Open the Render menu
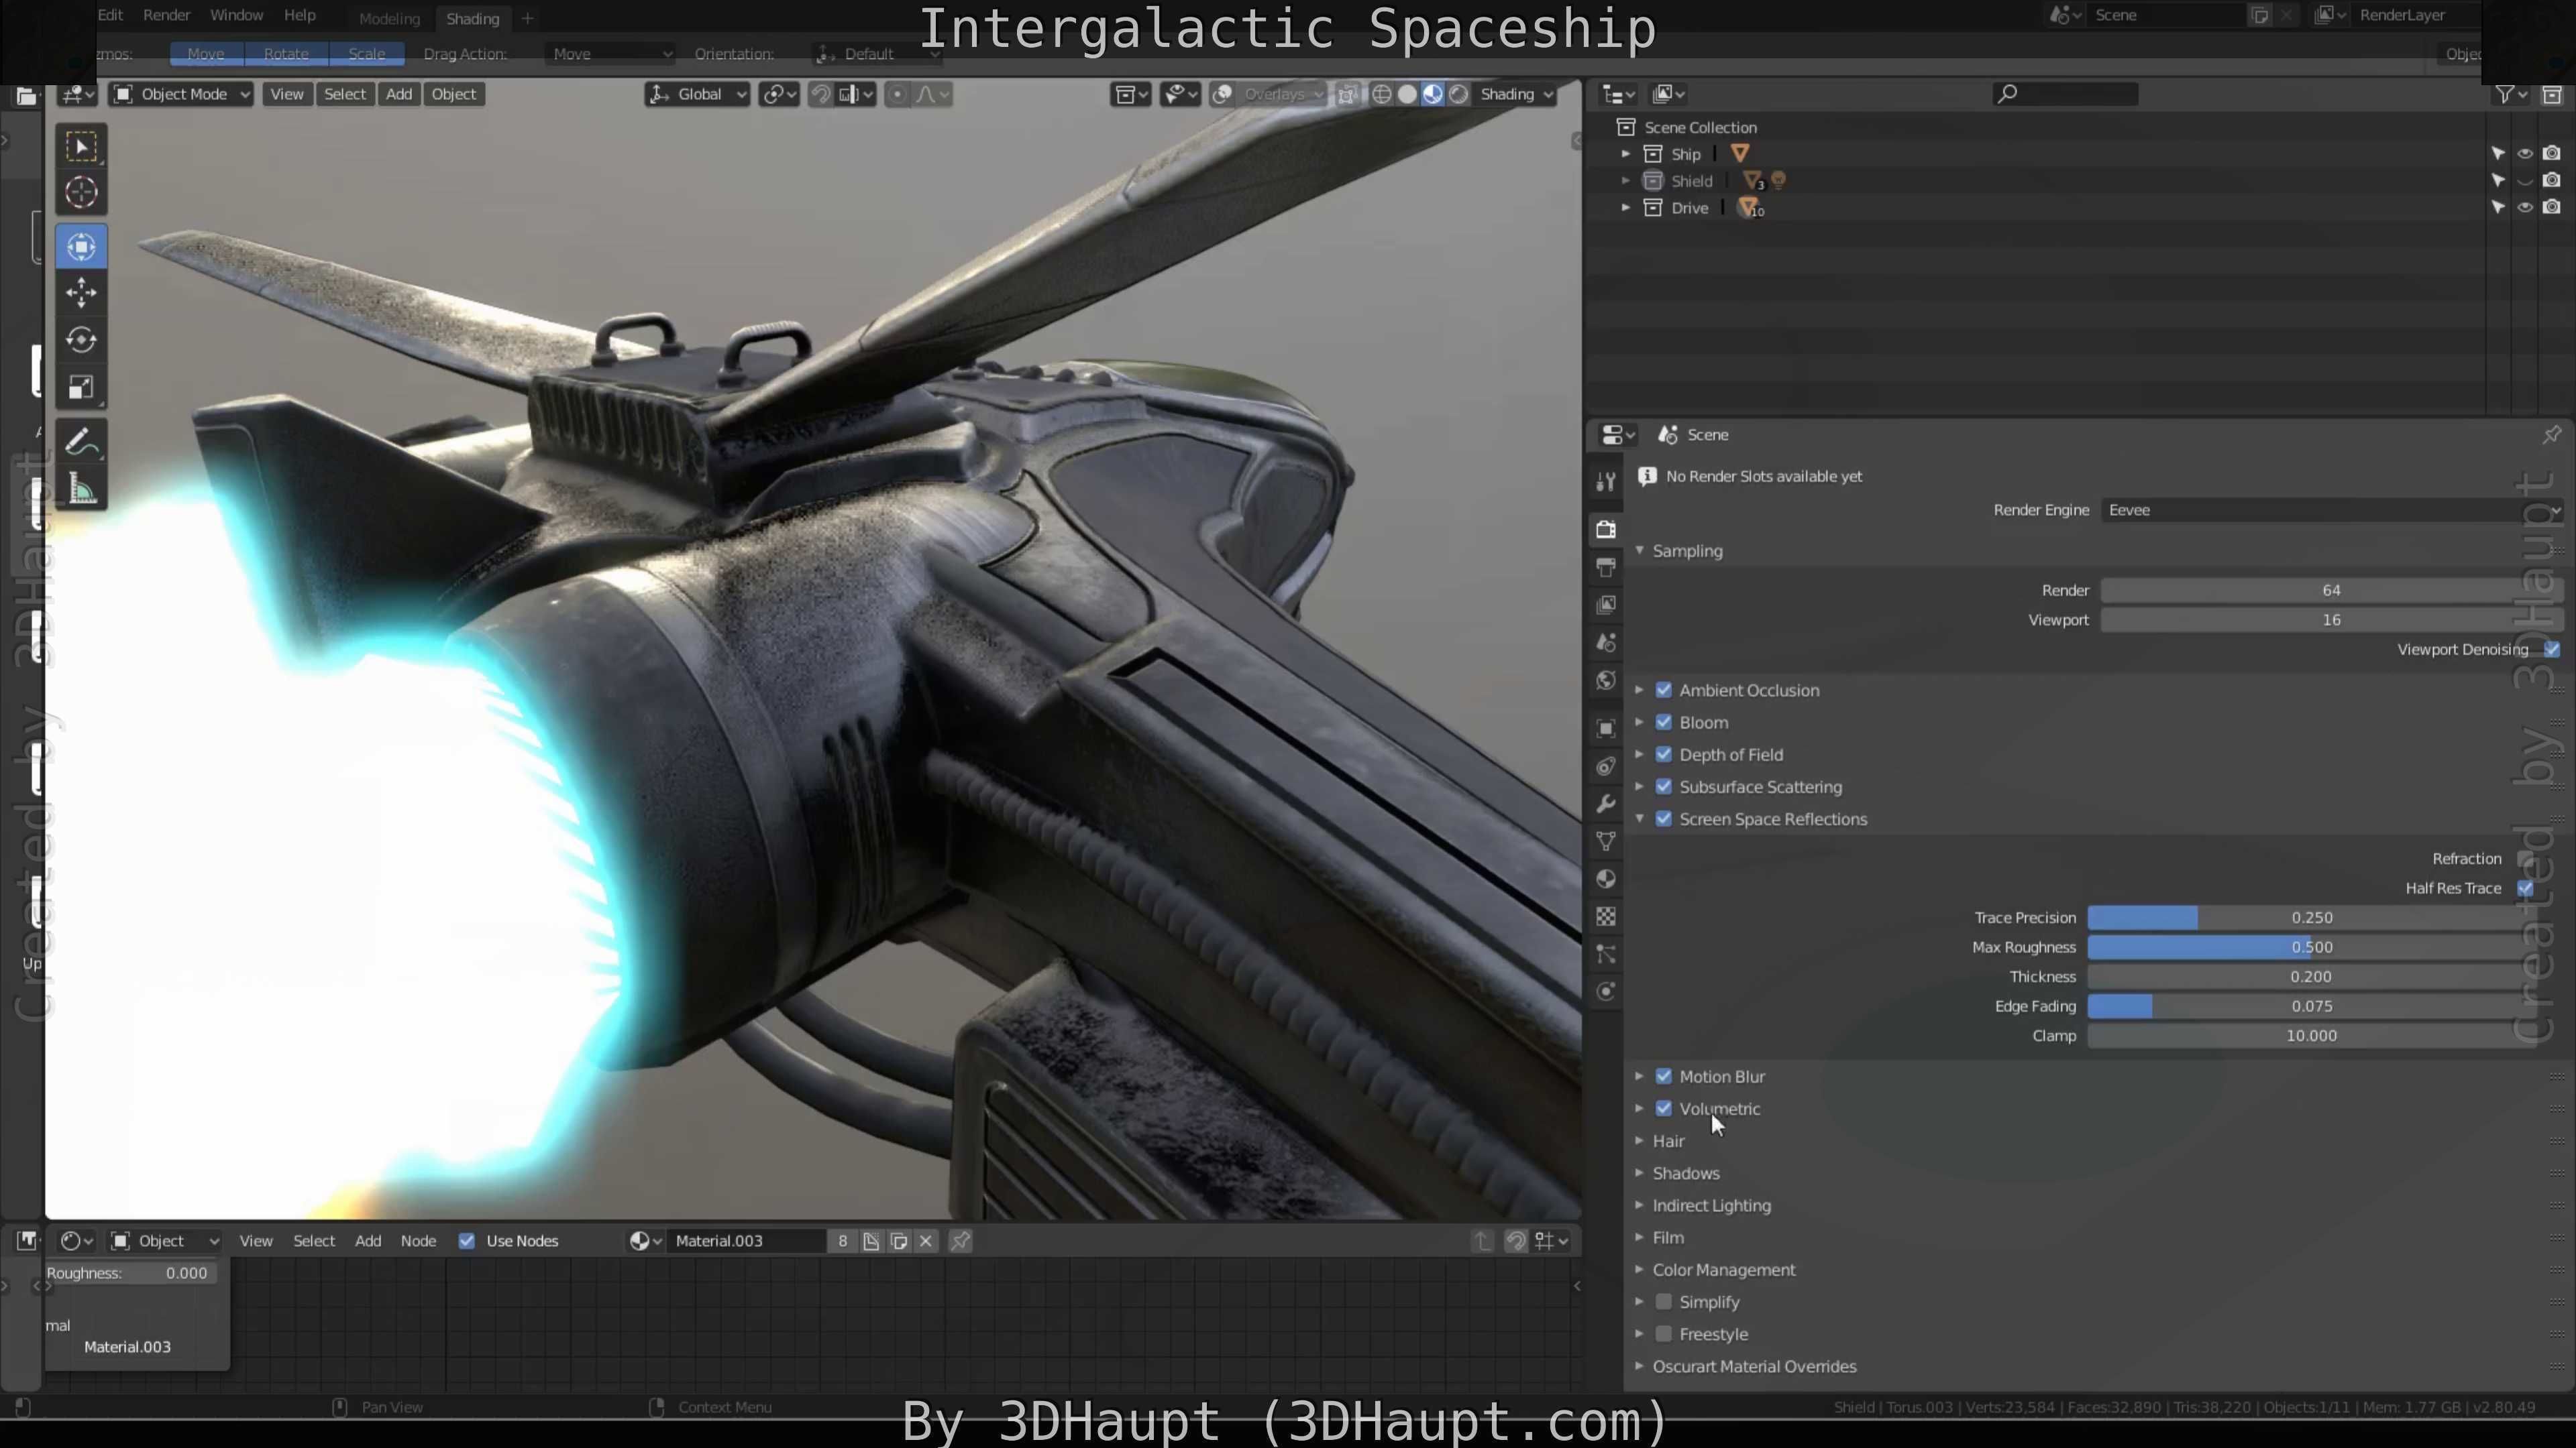 pyautogui.click(x=166, y=15)
